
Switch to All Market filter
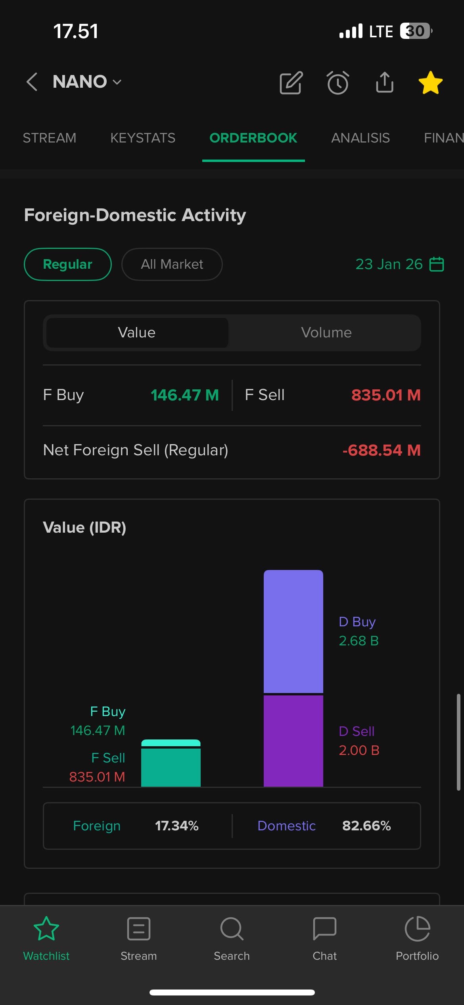(x=172, y=264)
